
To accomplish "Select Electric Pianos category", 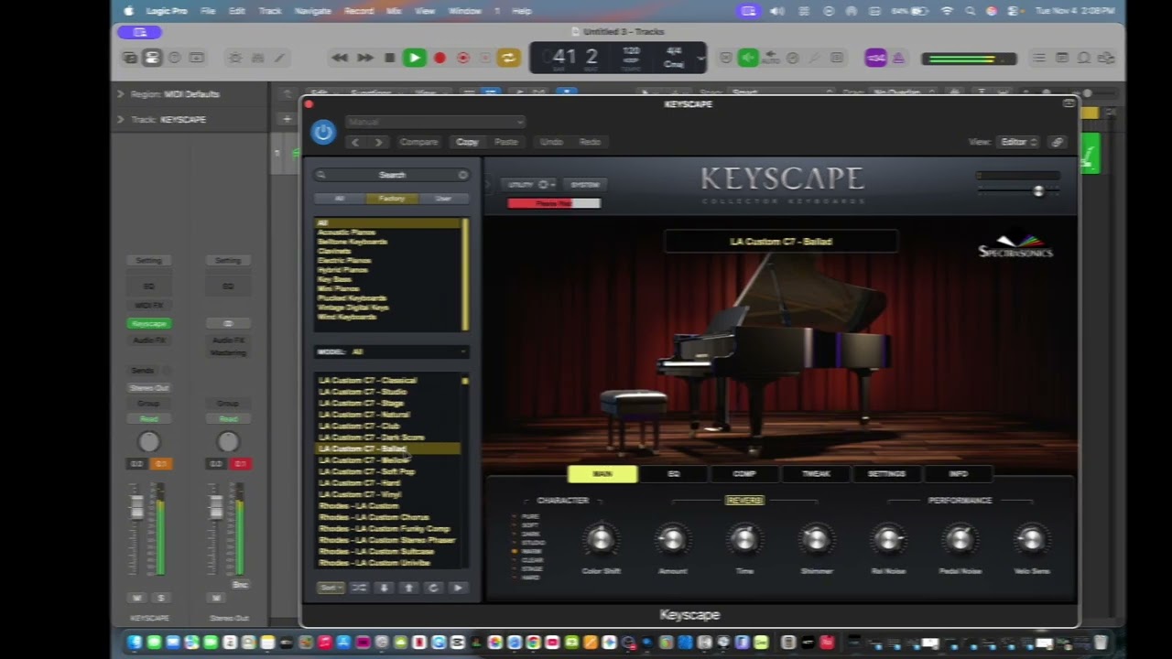I will 344,261.
